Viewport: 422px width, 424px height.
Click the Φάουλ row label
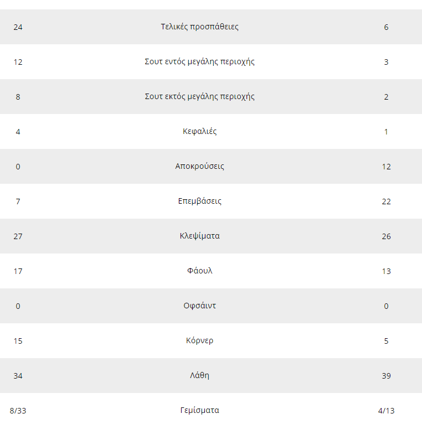[x=199, y=271]
